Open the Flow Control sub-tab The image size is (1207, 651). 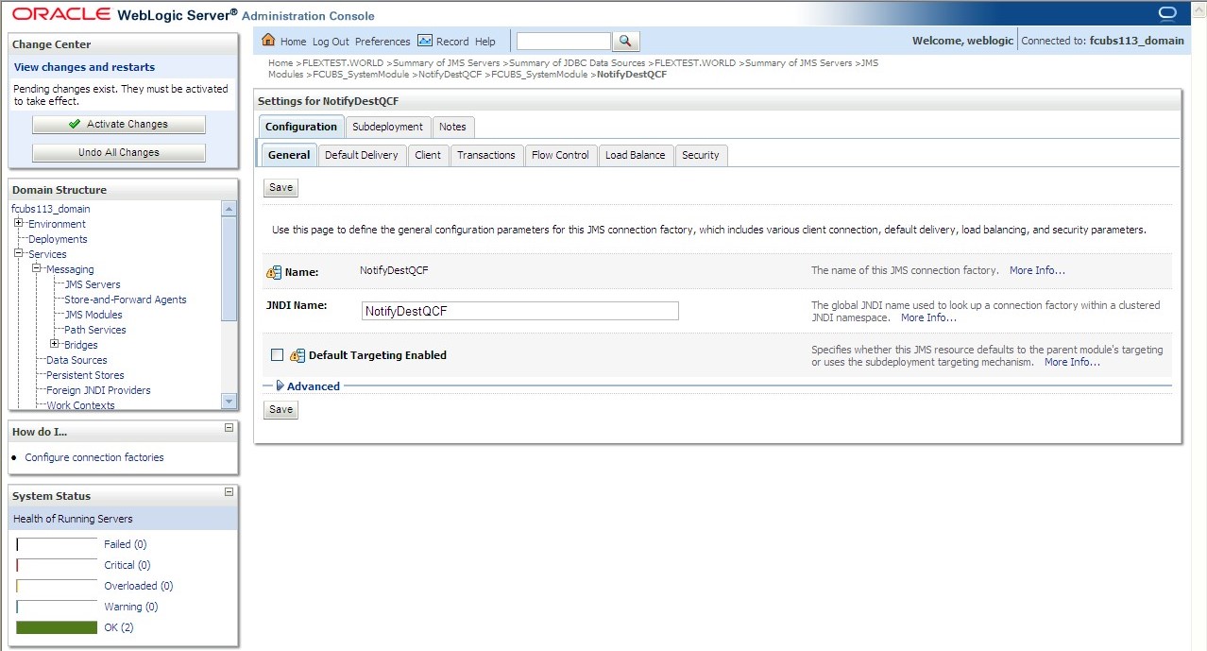pos(560,155)
